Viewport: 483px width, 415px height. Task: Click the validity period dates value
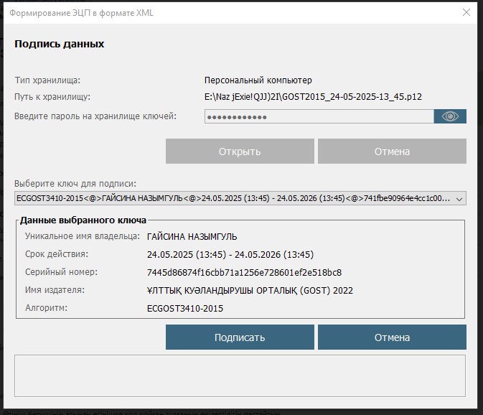click(x=230, y=254)
